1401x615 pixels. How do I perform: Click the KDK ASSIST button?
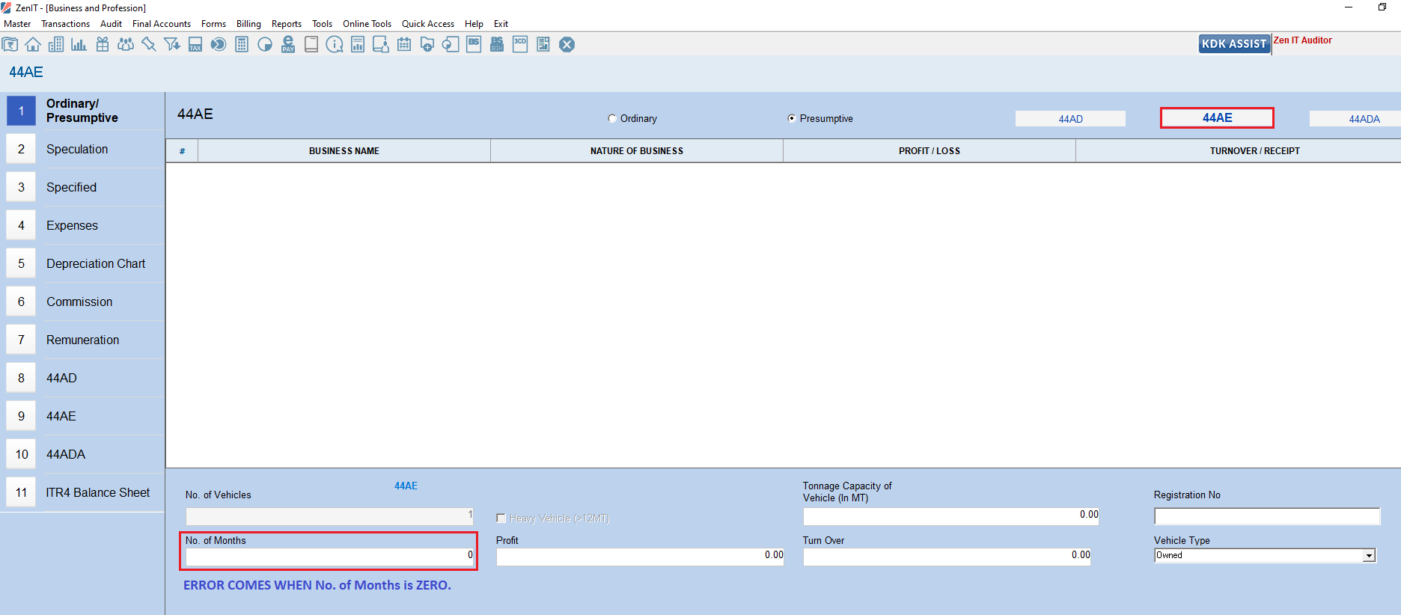click(1234, 44)
